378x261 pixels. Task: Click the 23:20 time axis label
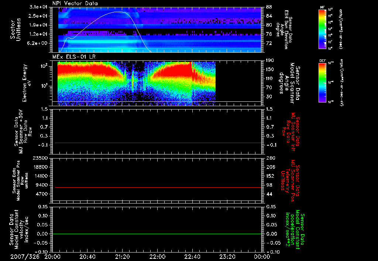point(227,257)
